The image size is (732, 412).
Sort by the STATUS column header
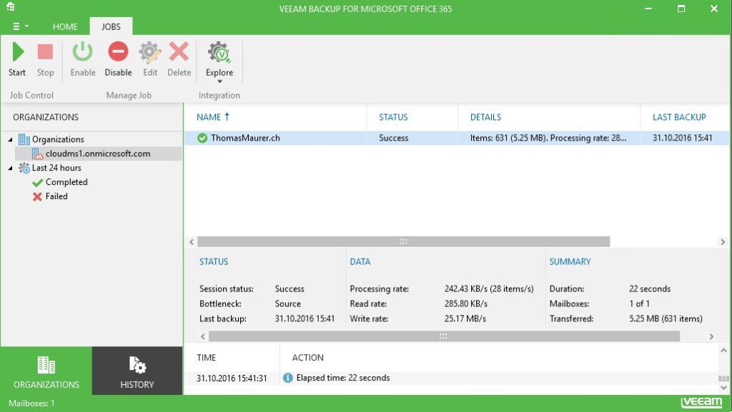(393, 117)
